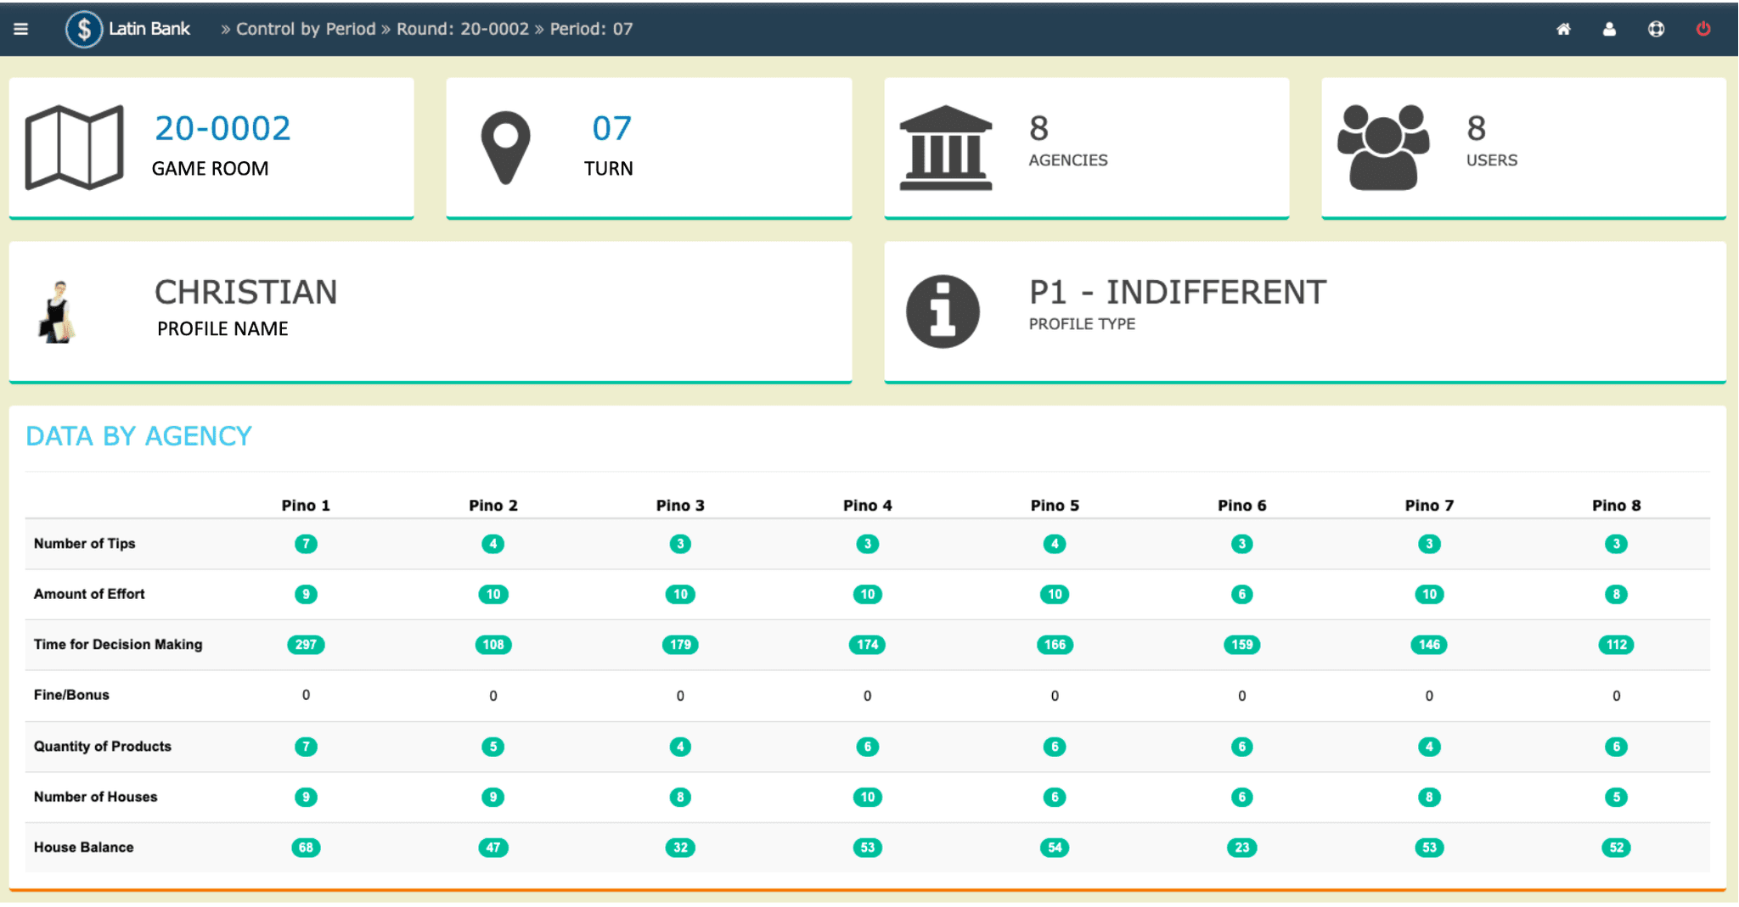
Task: Click the game room map icon
Action: click(75, 148)
